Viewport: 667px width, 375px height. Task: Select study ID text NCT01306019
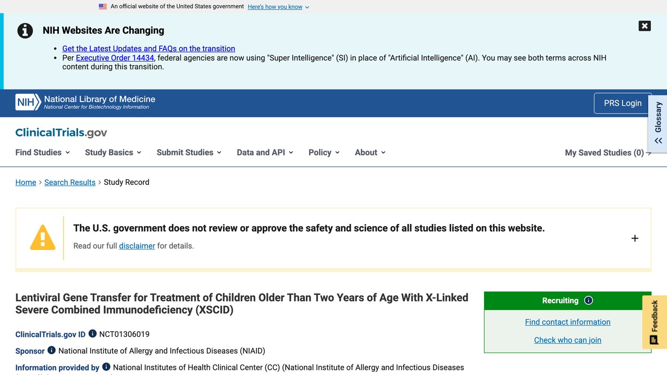125,334
